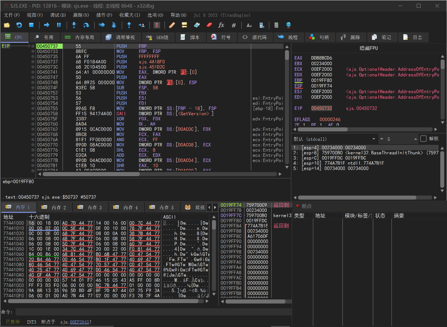Restart the debugged program
Image resolution: width=447 pixels, height=327 pixels.
coord(19,25)
